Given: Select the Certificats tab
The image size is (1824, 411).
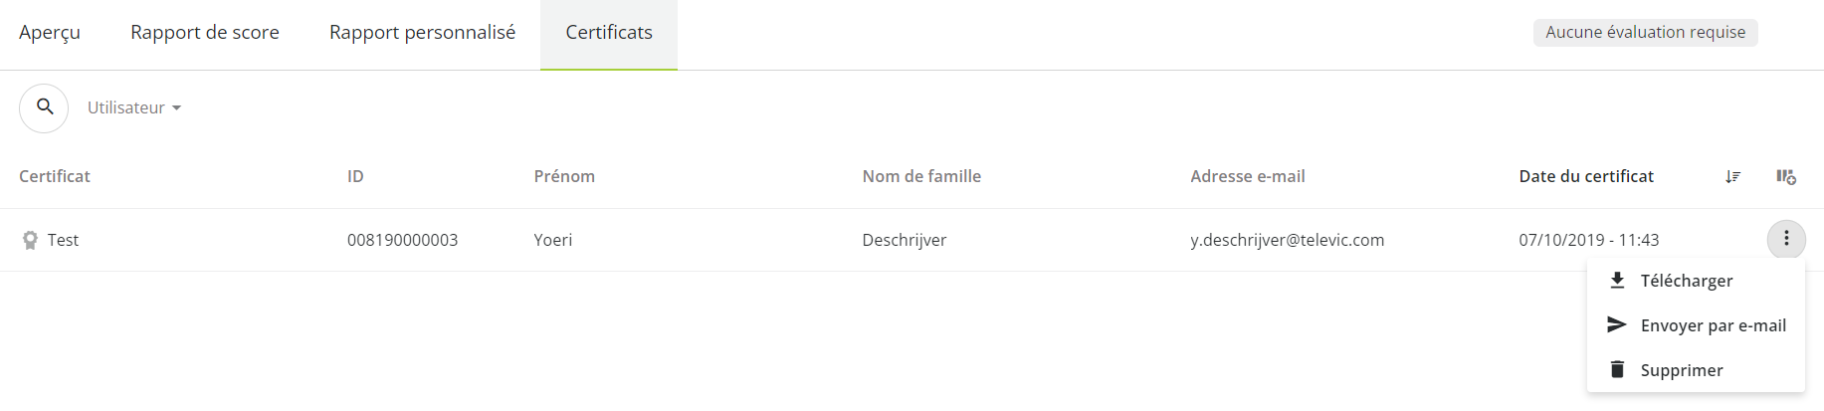Looking at the screenshot, I should tap(609, 33).
